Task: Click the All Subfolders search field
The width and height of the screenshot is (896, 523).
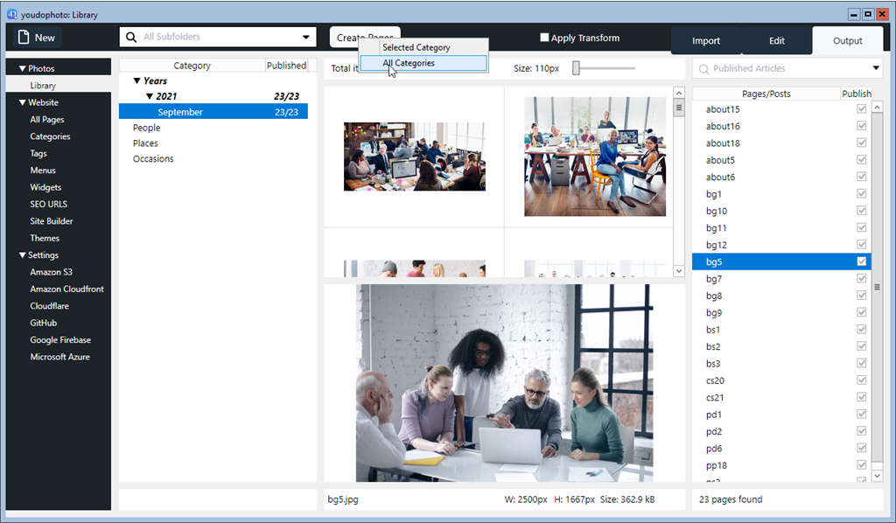Action: pyautogui.click(x=218, y=37)
